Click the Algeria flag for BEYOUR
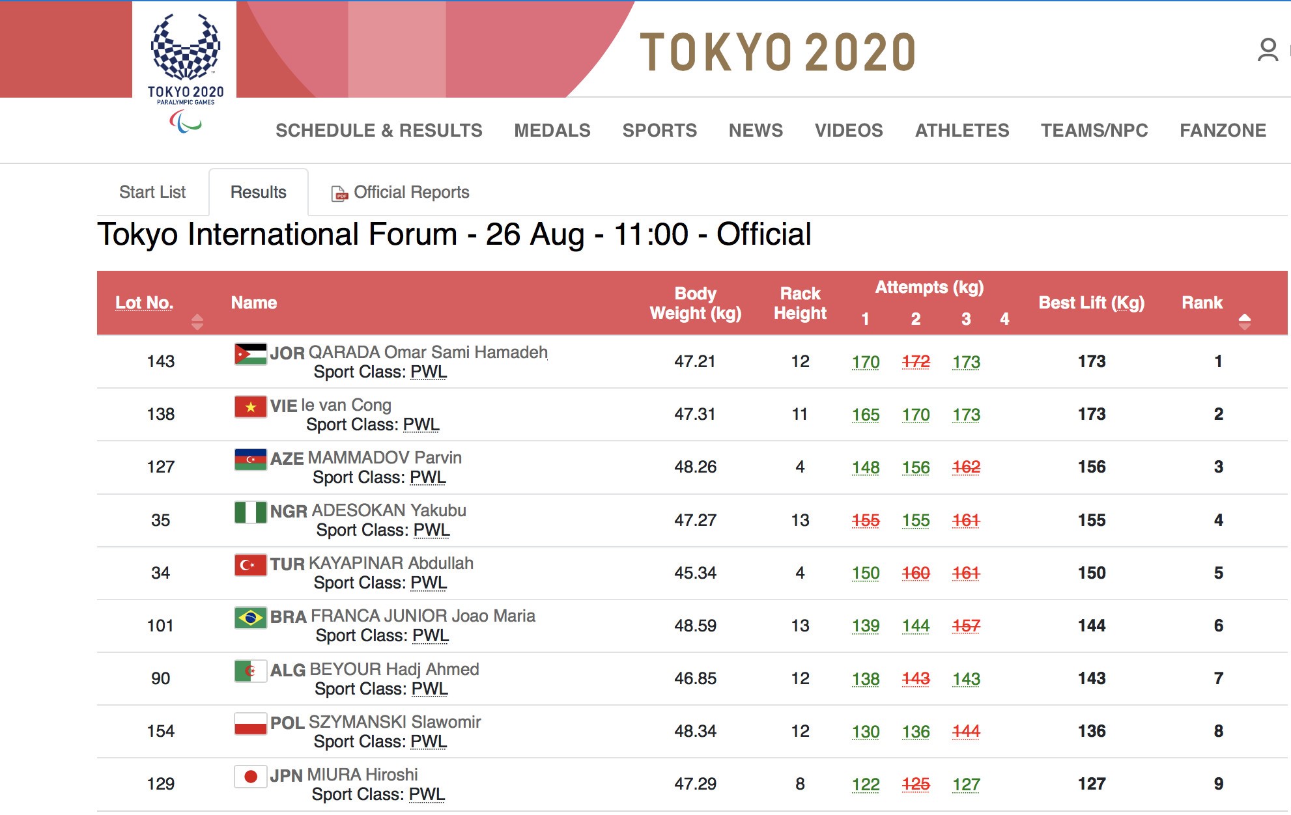This screenshot has height=815, width=1291. [x=250, y=670]
